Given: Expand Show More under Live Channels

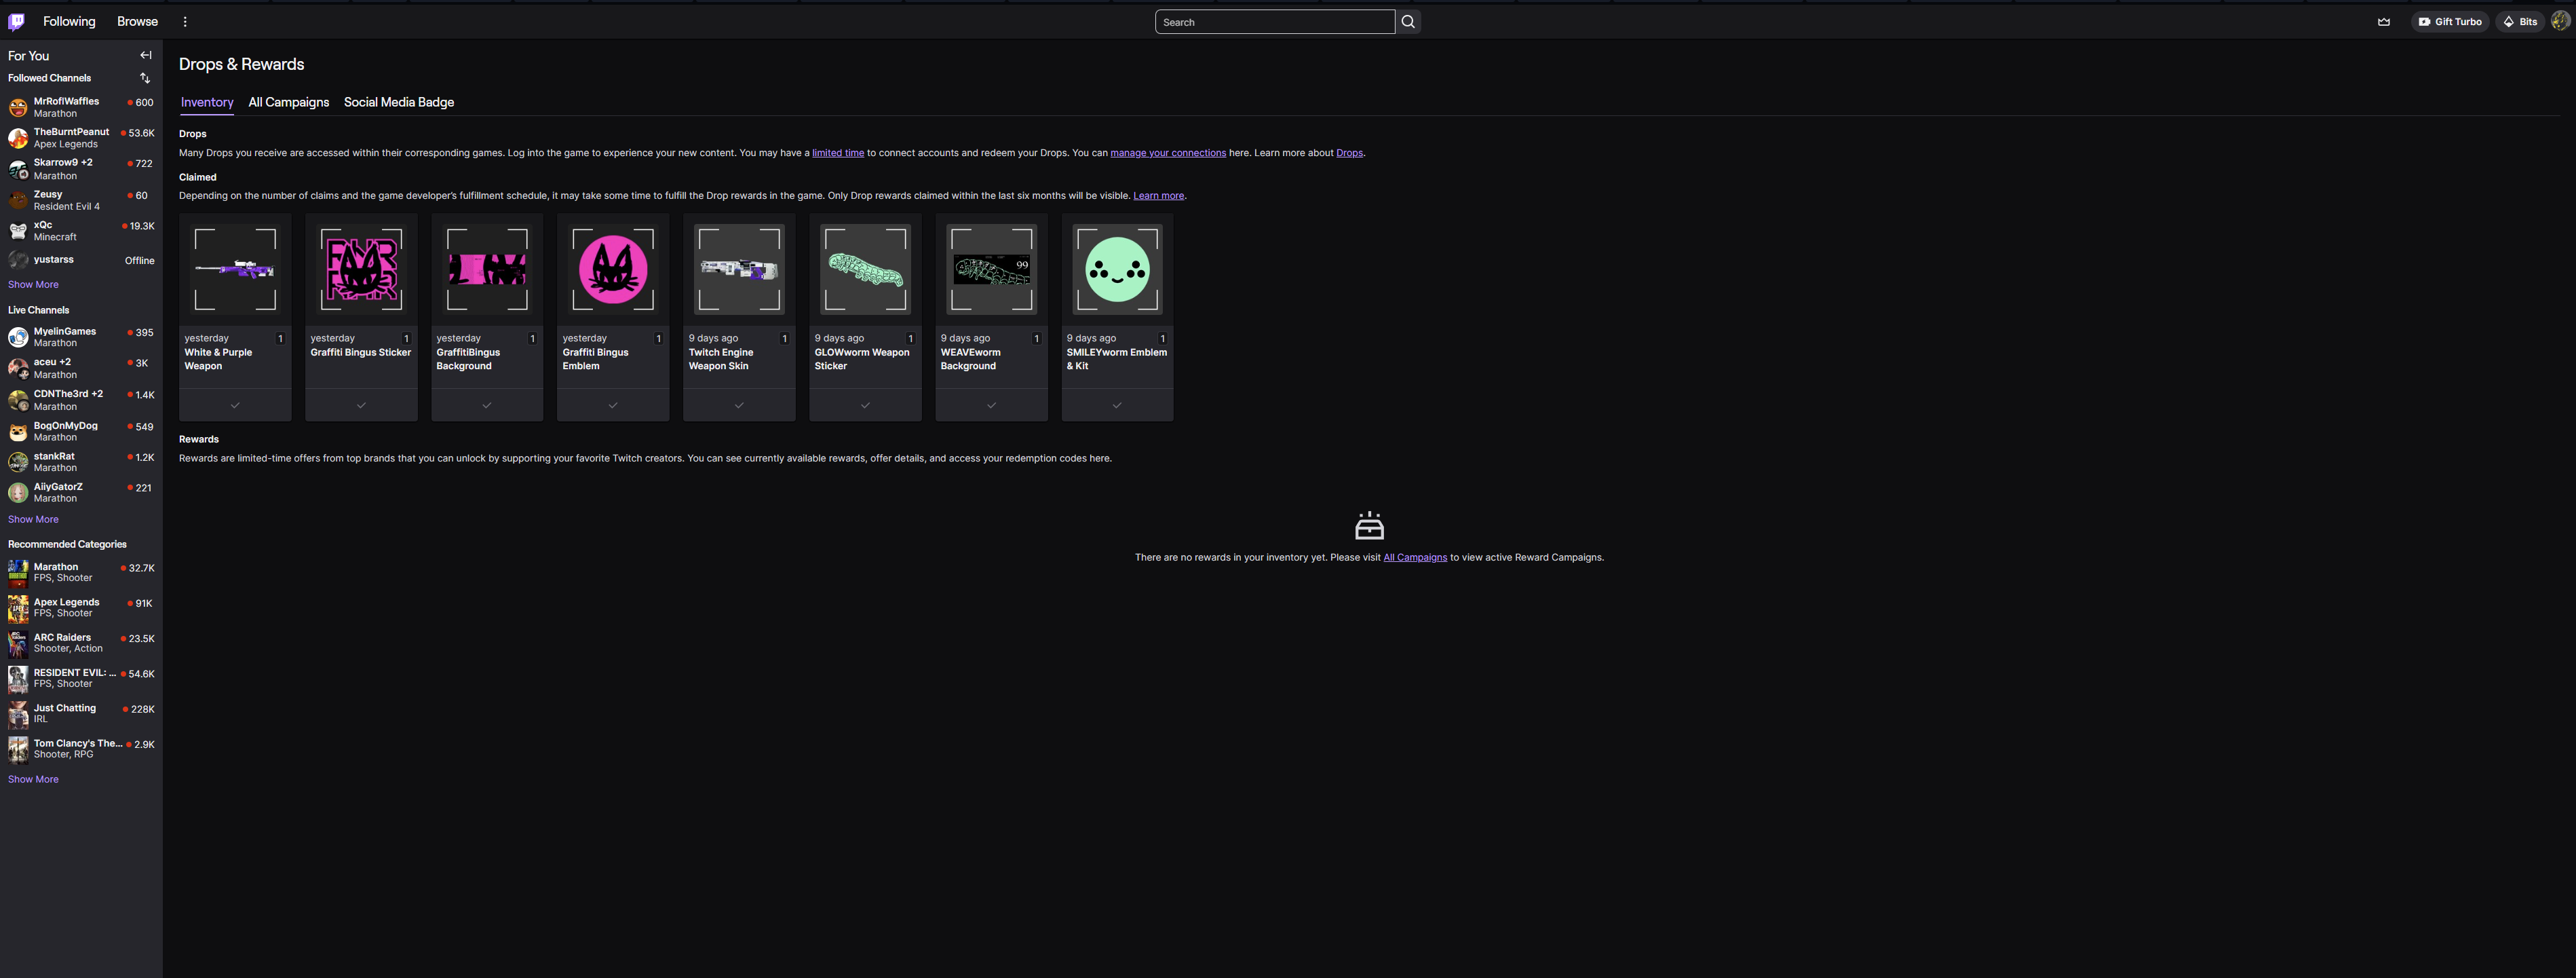Looking at the screenshot, I should (x=33, y=520).
